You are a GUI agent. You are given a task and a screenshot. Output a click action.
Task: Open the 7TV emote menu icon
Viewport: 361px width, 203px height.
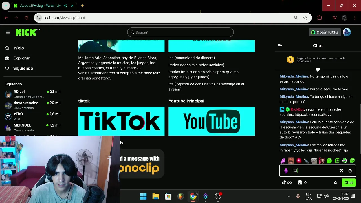[x=342, y=171]
